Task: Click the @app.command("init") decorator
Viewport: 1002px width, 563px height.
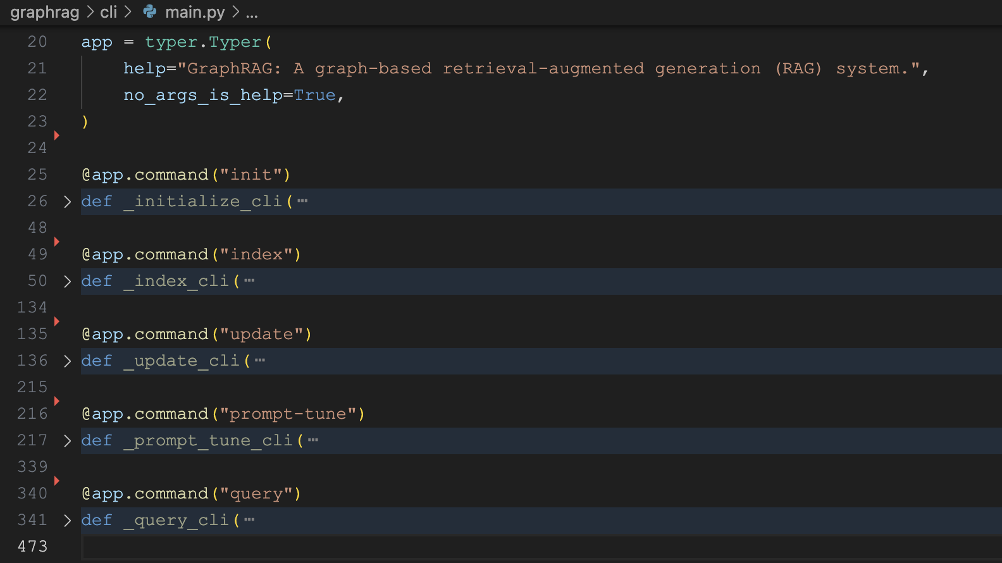Action: tap(186, 175)
